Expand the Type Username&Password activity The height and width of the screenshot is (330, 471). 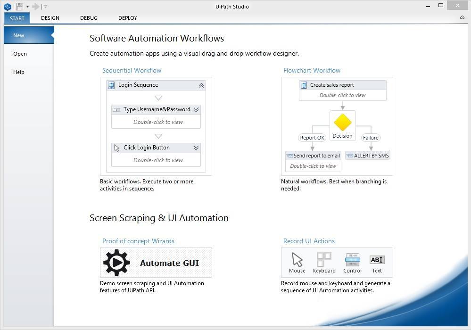tap(196, 109)
